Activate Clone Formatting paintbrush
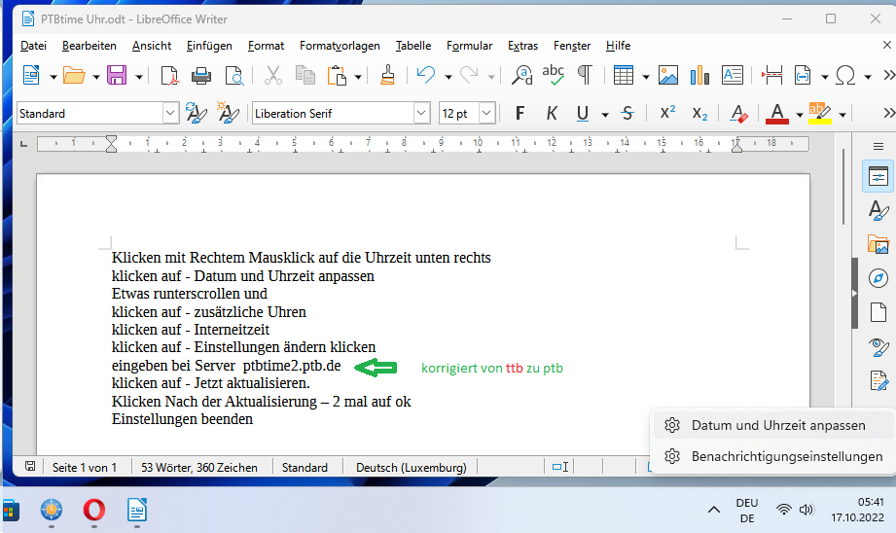 point(387,76)
